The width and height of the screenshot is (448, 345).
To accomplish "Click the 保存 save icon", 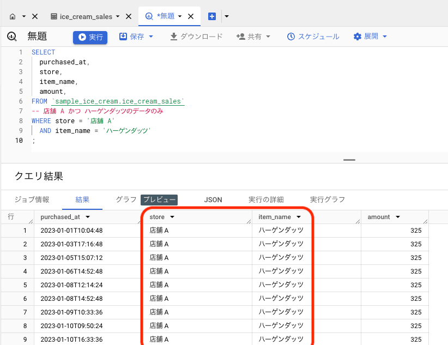I will click(123, 37).
